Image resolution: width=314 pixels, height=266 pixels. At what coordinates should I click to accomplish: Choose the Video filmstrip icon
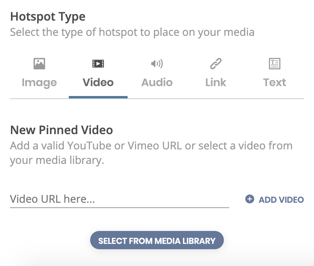tap(98, 64)
